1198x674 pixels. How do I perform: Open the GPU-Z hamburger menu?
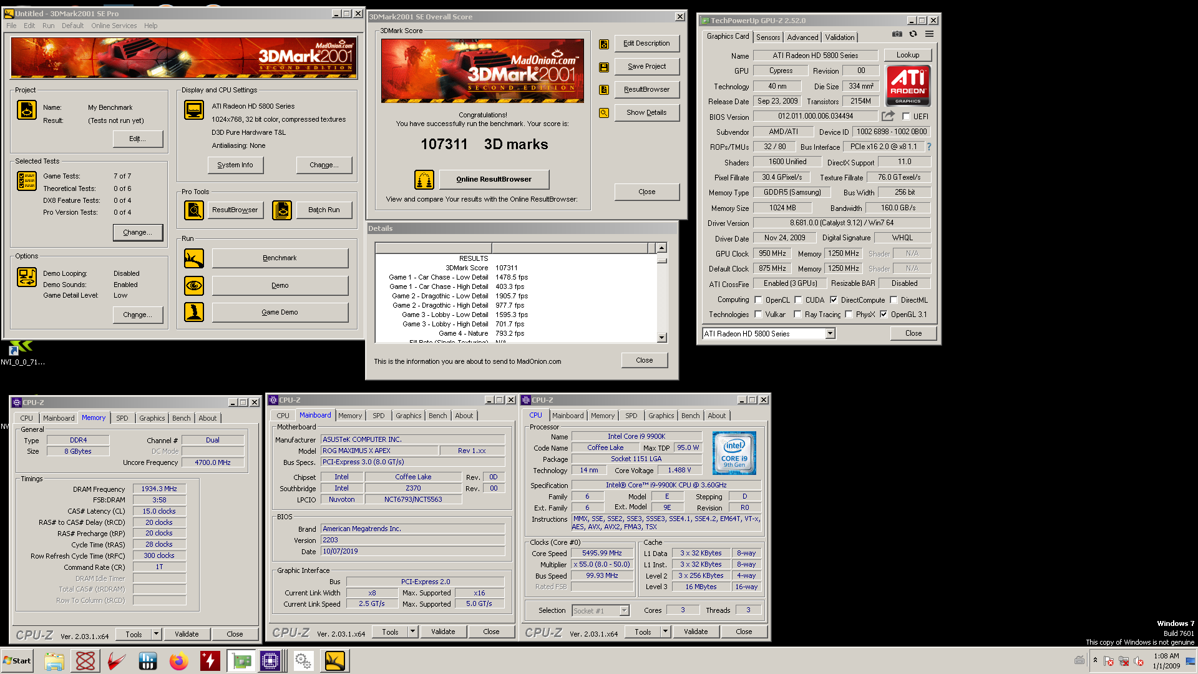929,34
